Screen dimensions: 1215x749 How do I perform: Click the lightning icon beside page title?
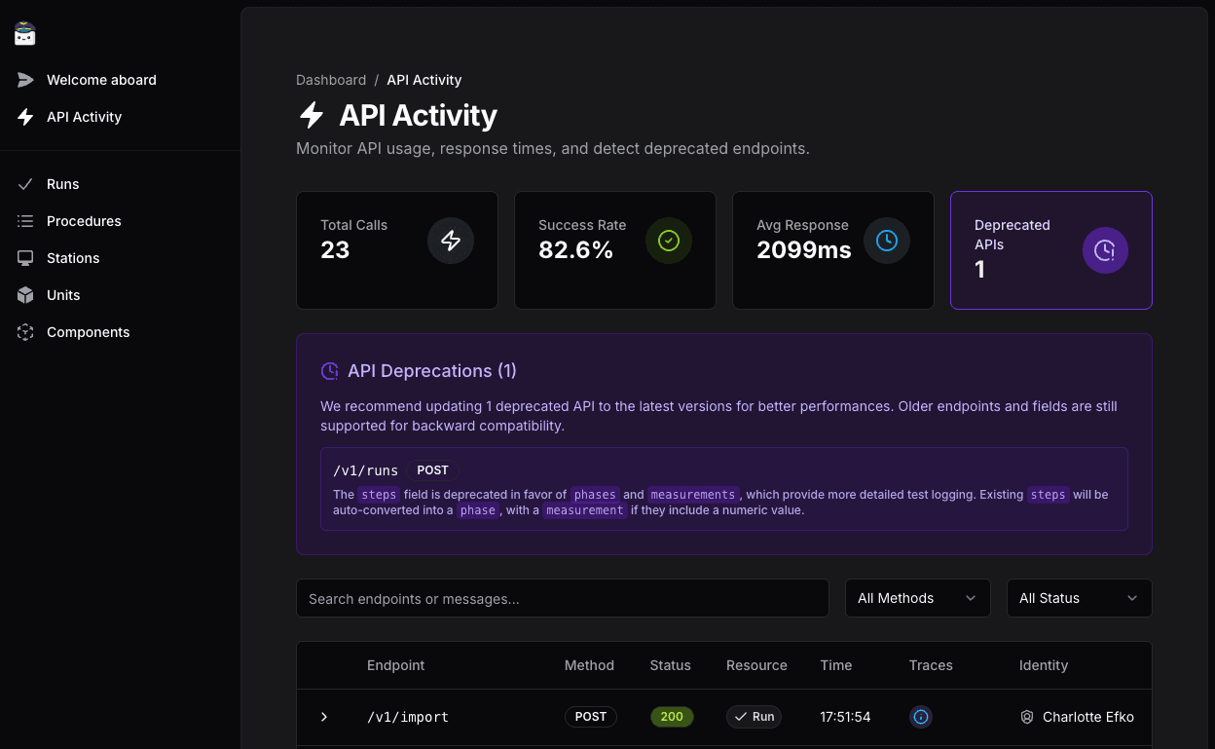[312, 115]
